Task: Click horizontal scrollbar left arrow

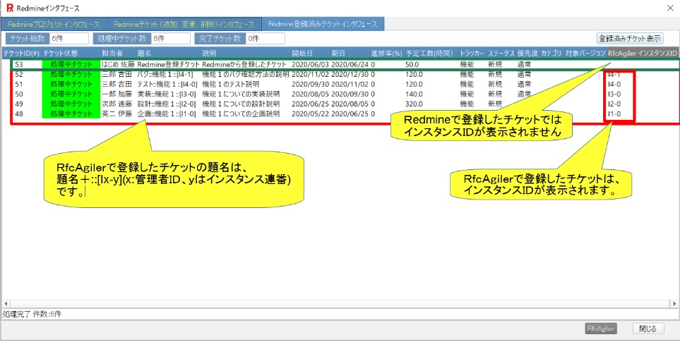Action: (5, 304)
